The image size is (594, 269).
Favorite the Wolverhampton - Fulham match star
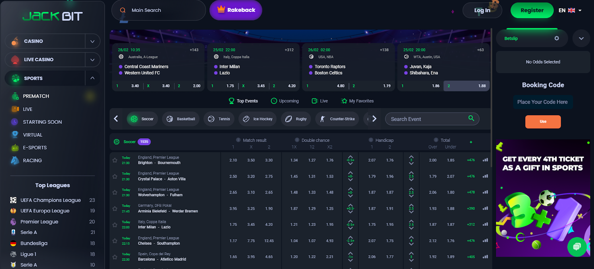point(115,192)
